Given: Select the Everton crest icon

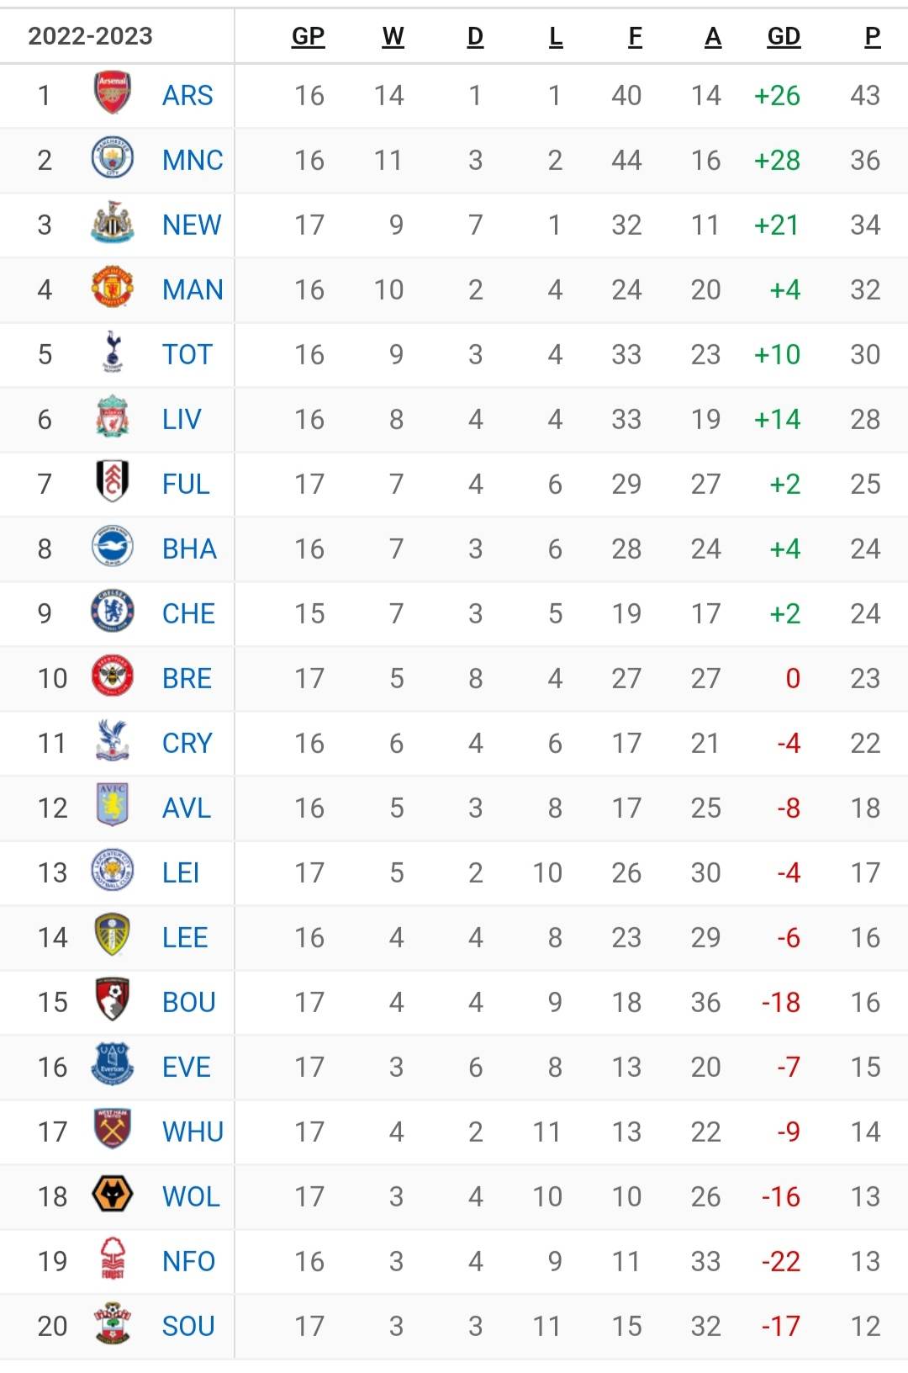Looking at the screenshot, I should [113, 1065].
